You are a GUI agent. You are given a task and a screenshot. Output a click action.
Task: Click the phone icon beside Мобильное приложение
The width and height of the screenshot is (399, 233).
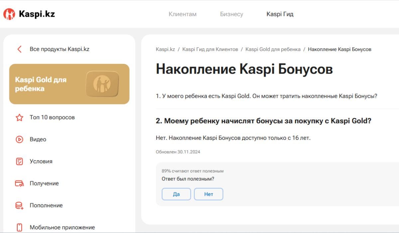point(19,227)
